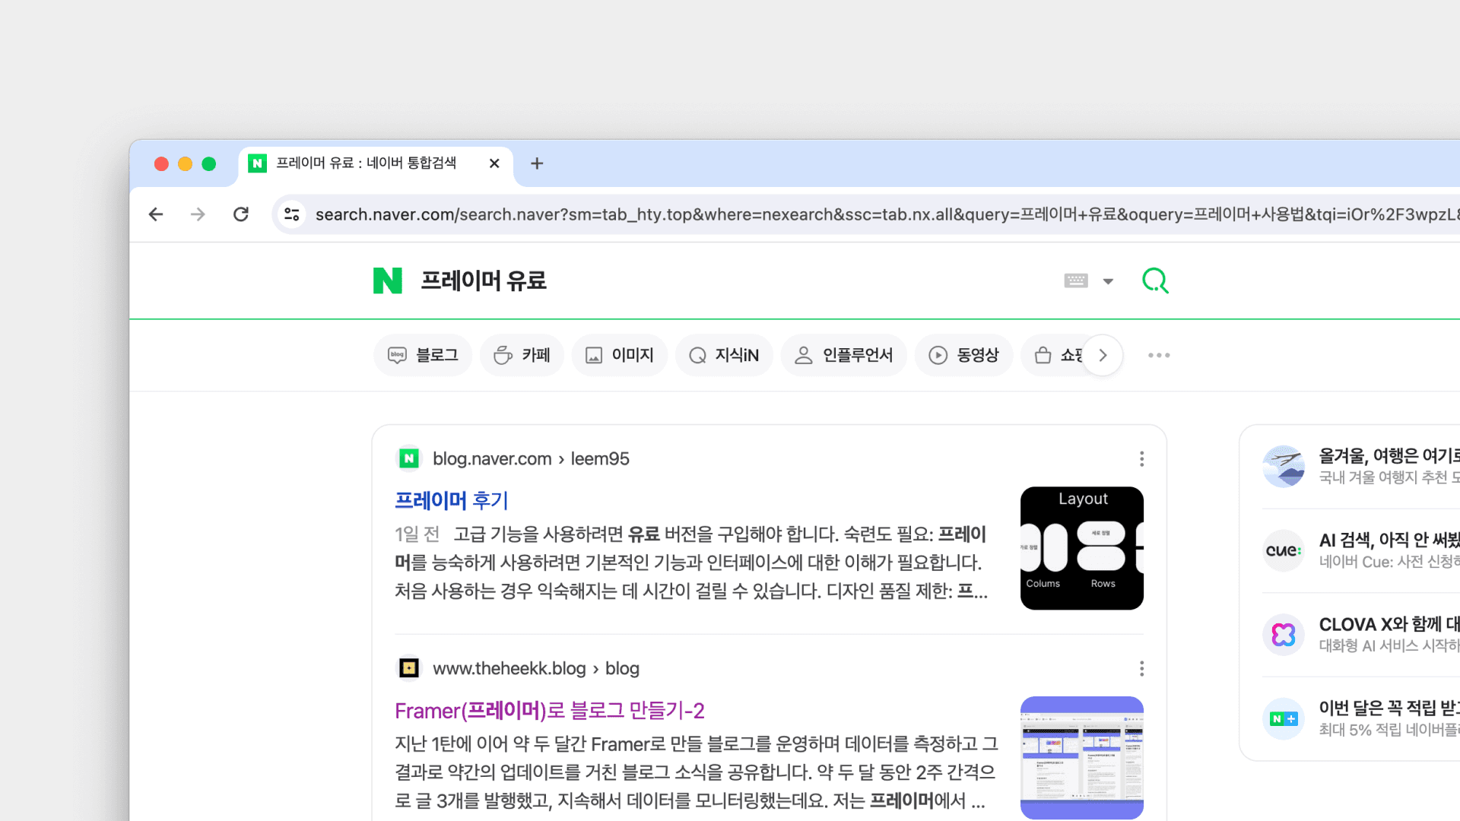Switch to the 이미지 search tab
1460x821 pixels.
pos(619,355)
